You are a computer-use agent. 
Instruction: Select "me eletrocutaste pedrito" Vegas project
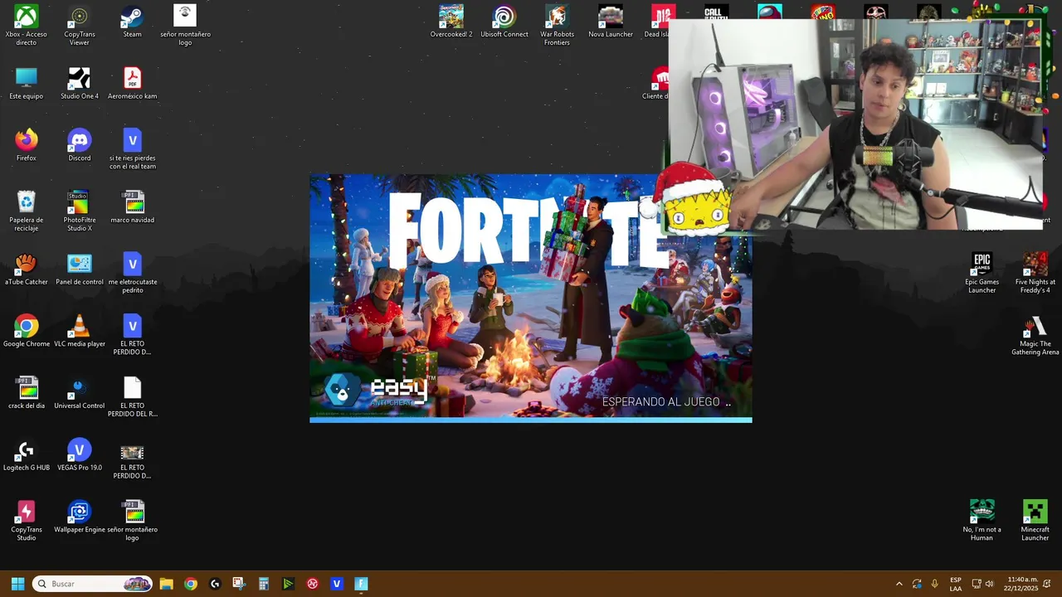(x=132, y=274)
